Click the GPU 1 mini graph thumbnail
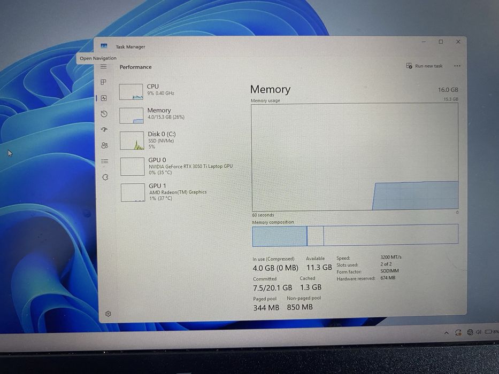 133,192
